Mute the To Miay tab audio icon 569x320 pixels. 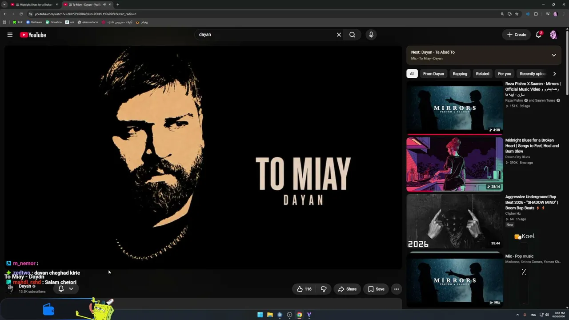(x=104, y=4)
